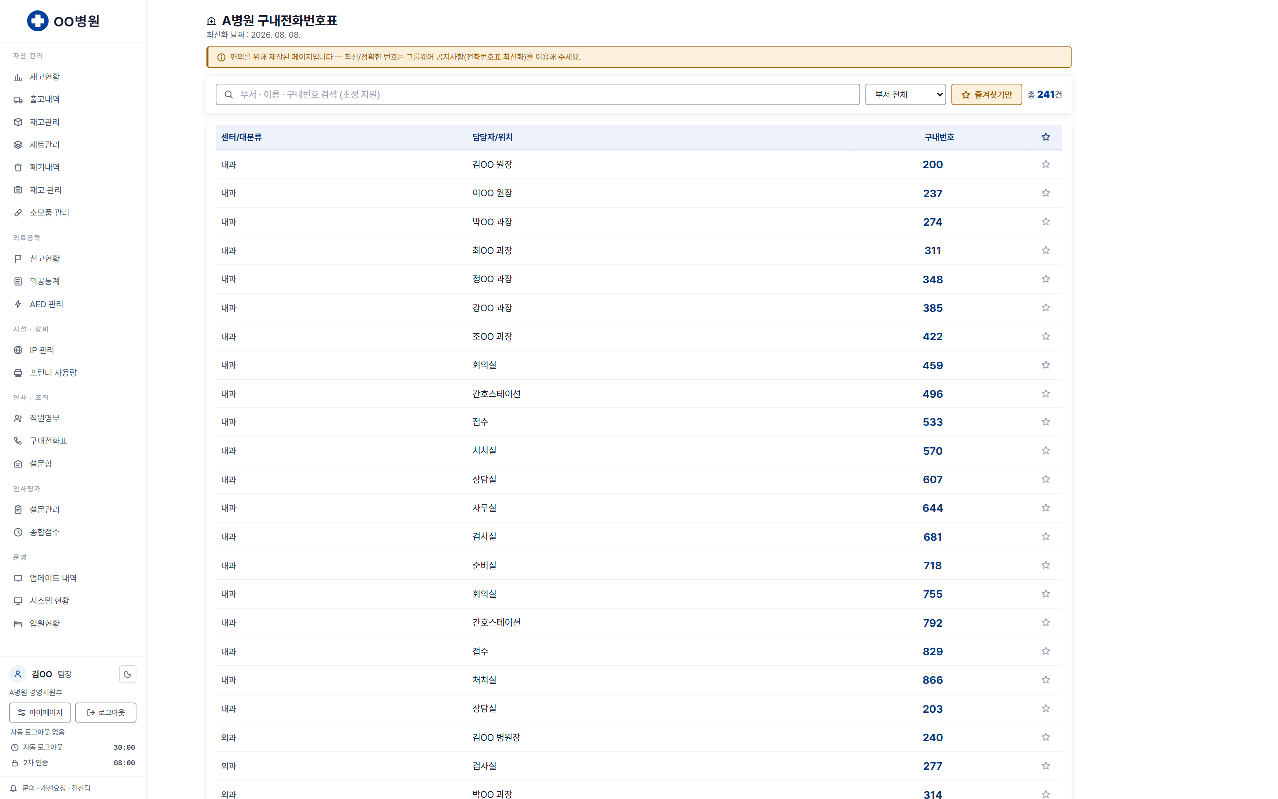Click the 구내번호 column header

point(939,137)
